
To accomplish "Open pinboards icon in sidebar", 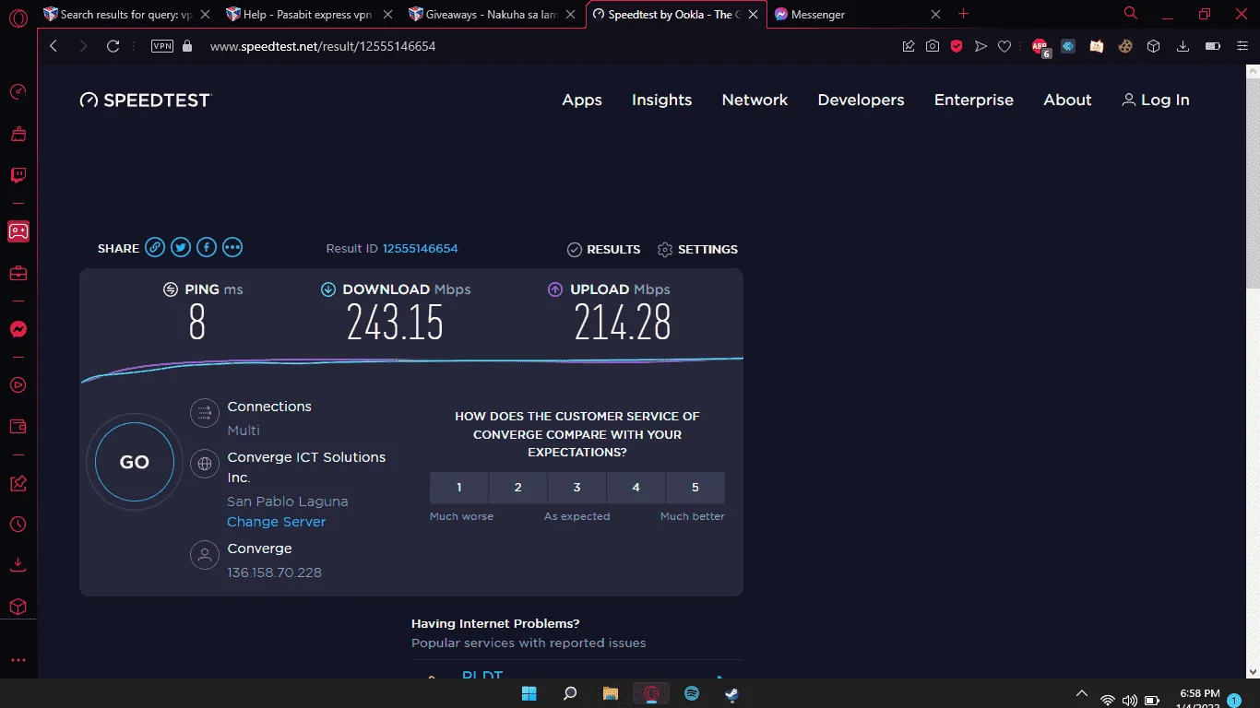I will pos(18,483).
